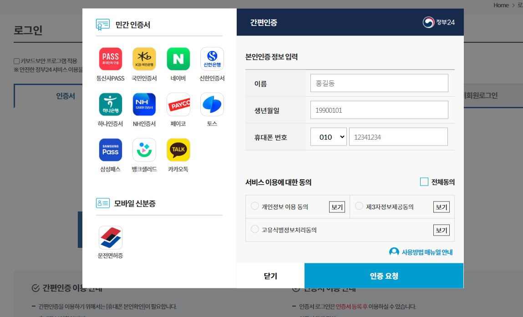Click the user icon beside 사용방법 매뉴얼 안내
The width and height of the screenshot is (523, 317).
394,252
